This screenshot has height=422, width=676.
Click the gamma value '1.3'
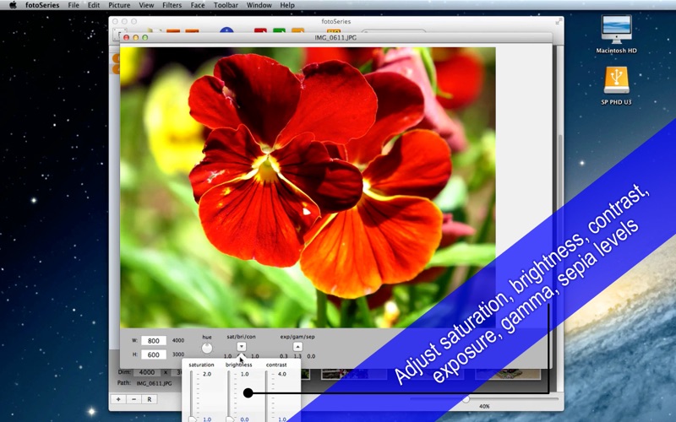pyautogui.click(x=297, y=356)
